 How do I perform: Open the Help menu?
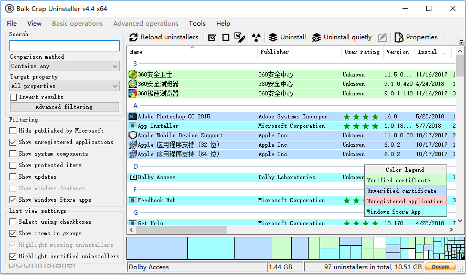coord(223,24)
